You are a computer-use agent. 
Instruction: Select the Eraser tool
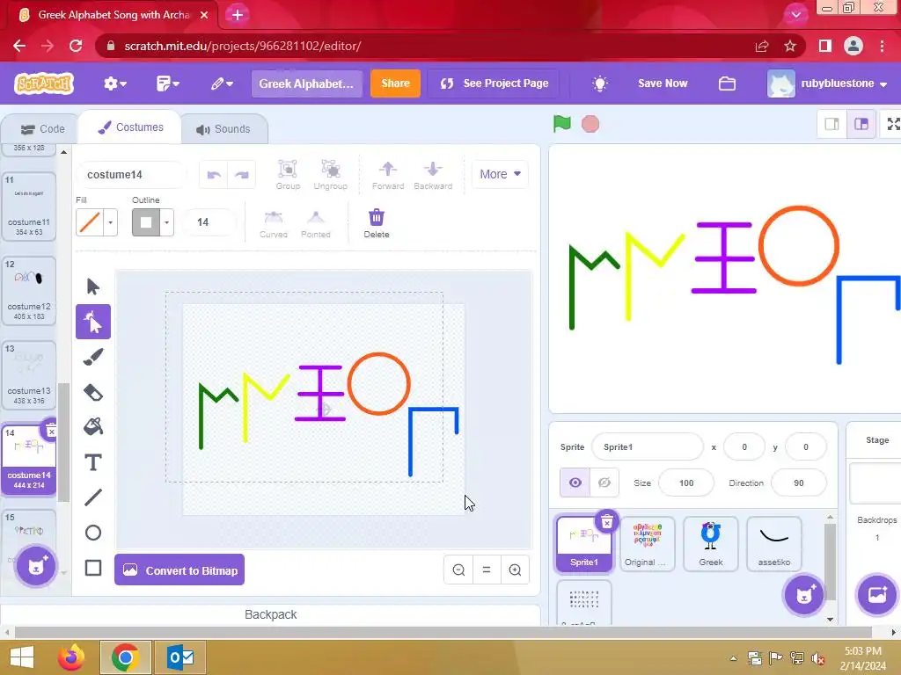click(92, 393)
